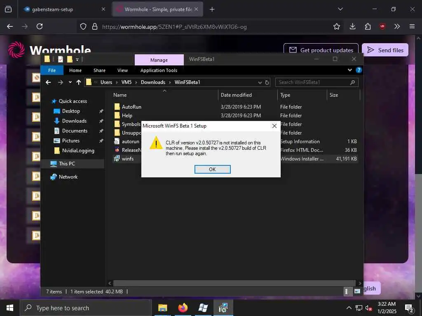
Task: Open Quick access in navigation pane
Action: [x=73, y=101]
